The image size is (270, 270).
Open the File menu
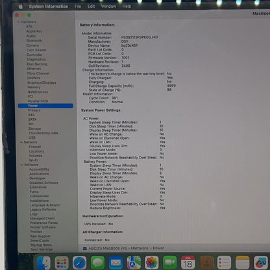coord(78,6)
